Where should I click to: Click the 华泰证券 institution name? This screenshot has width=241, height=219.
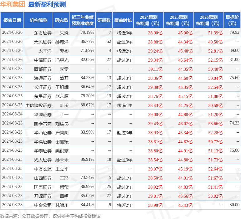pos(43,151)
